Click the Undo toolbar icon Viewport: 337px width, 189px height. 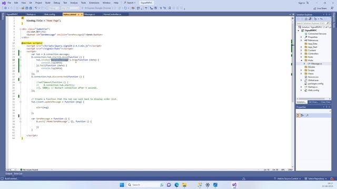tap(36, 8)
